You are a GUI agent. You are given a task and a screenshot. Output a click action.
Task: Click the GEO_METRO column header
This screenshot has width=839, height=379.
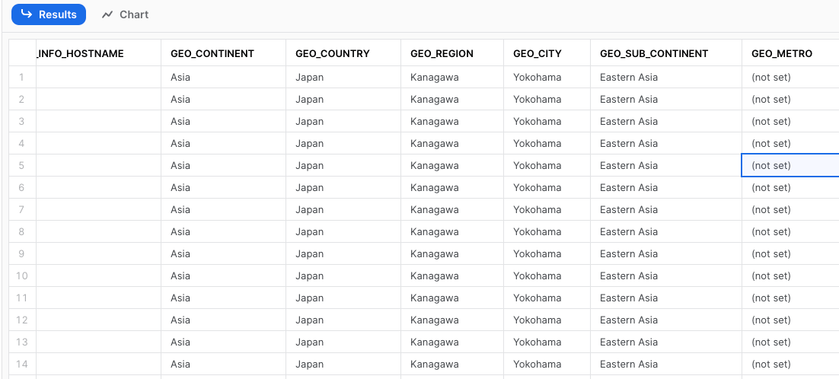pos(790,53)
